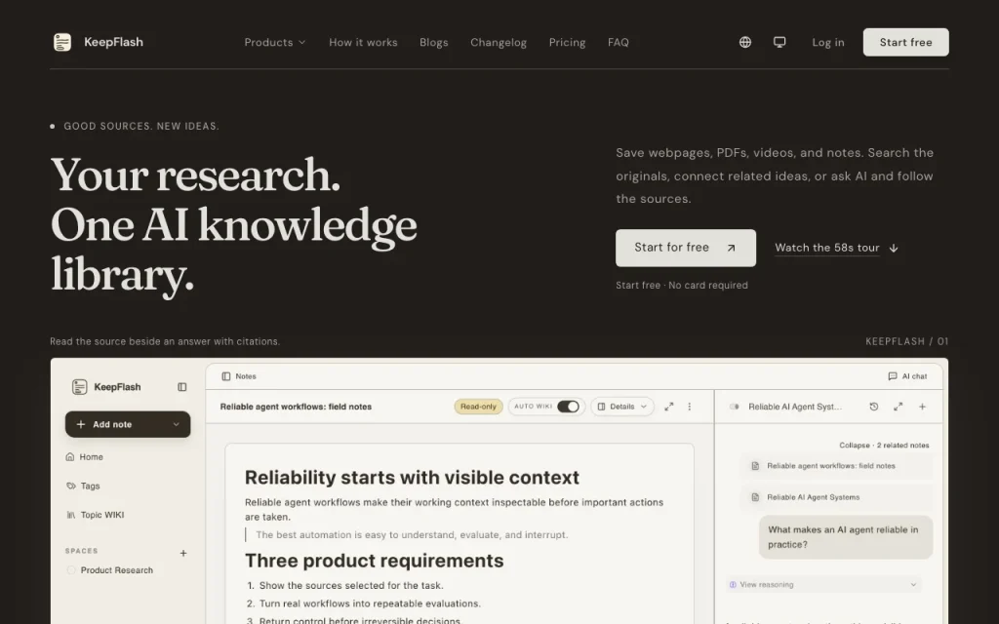Expand the View reasoning section
999x624 pixels.
tap(823, 585)
